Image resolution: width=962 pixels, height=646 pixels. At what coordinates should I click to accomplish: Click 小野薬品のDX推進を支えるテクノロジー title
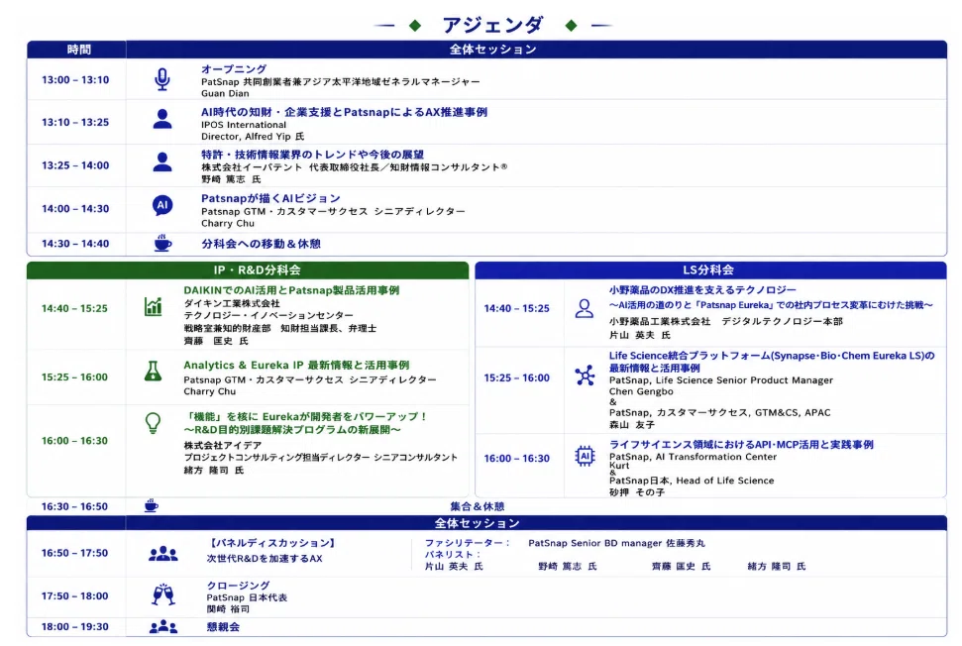tap(702, 289)
